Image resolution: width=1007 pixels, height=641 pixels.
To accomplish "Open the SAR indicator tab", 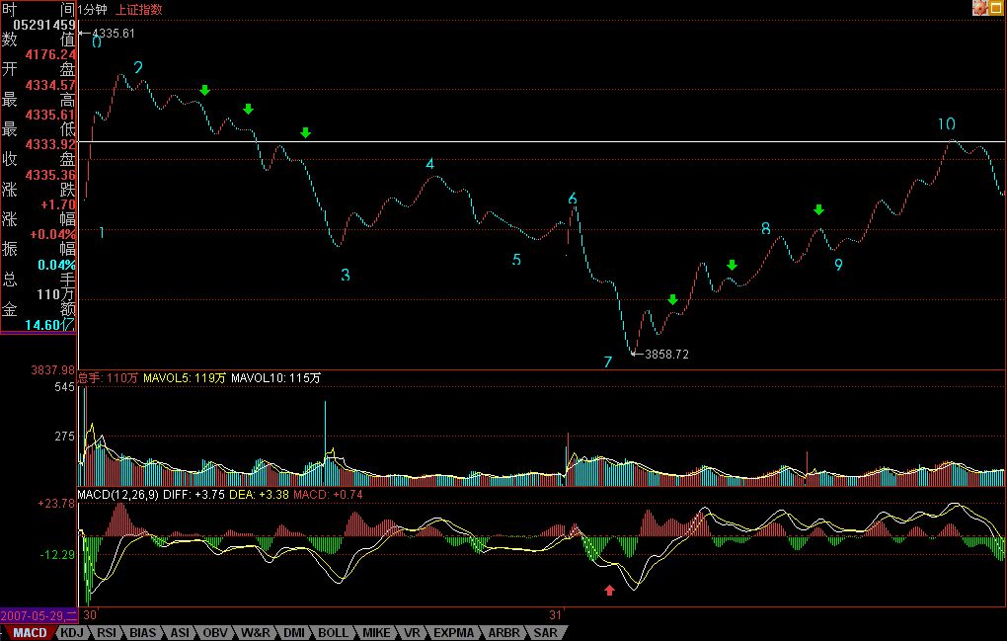I will (x=546, y=632).
